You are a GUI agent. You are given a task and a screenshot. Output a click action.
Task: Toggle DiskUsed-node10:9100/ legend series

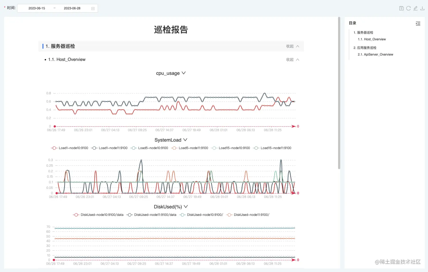(x=201, y=215)
